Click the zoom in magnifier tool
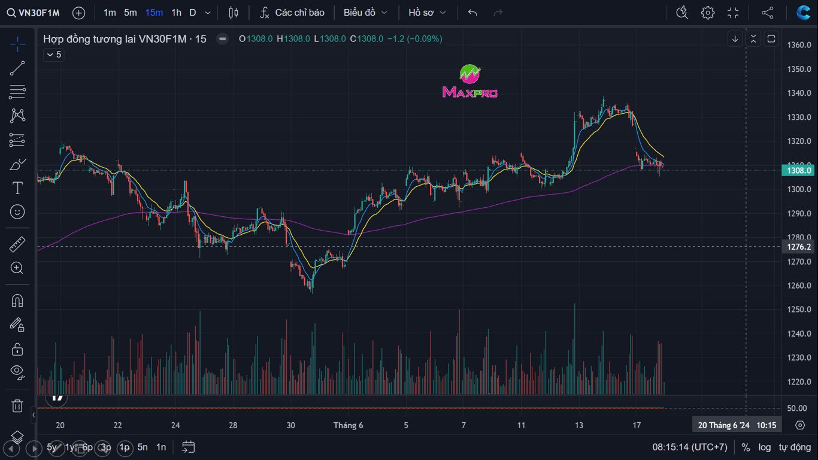Screen dimensions: 818x460 pyautogui.click(x=17, y=268)
